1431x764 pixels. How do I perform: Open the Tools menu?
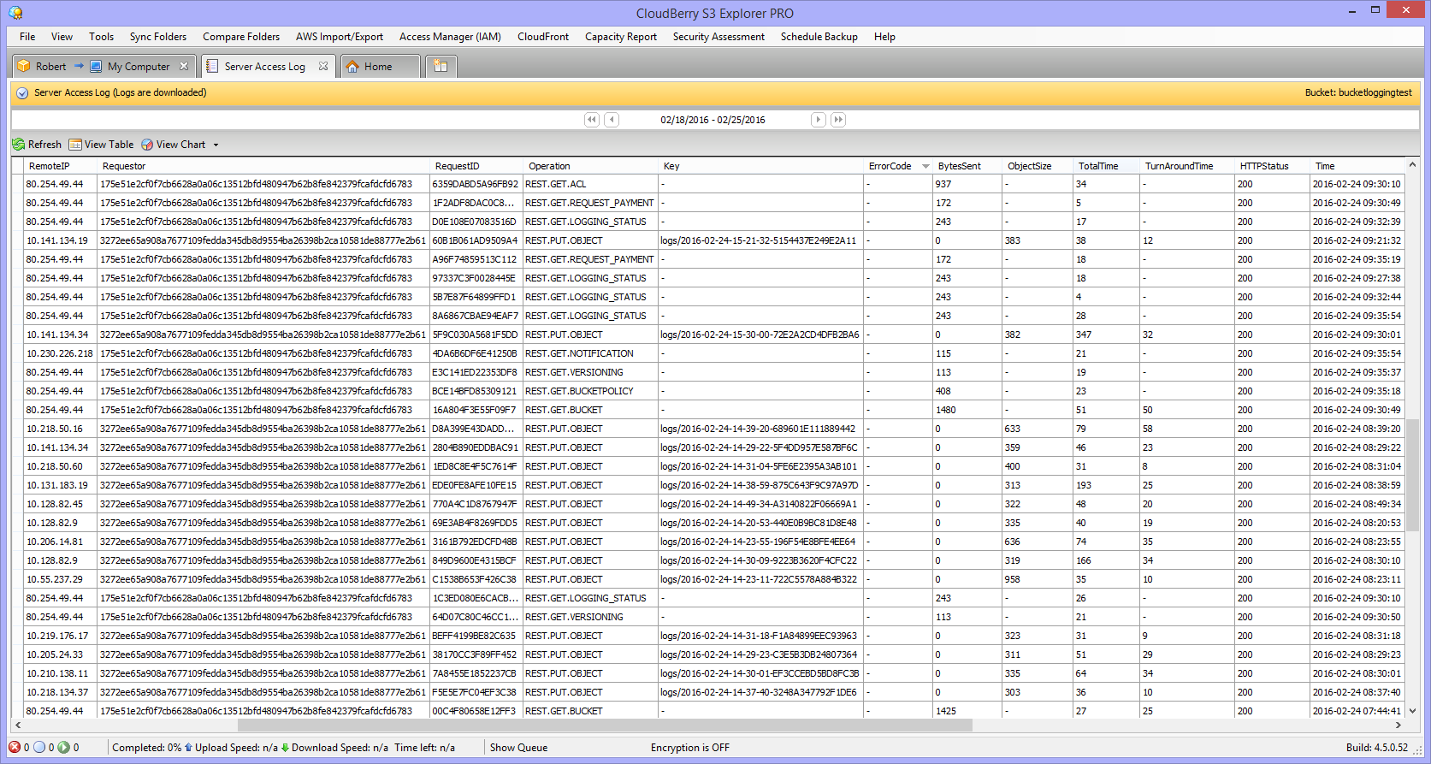point(101,37)
